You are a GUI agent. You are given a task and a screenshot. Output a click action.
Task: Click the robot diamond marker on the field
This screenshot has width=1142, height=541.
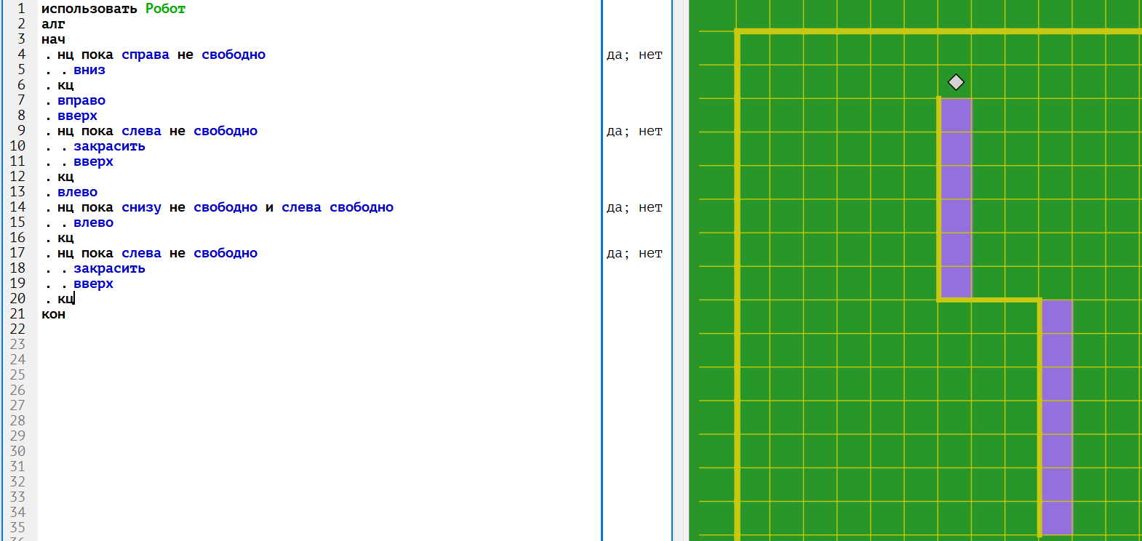pos(956,82)
